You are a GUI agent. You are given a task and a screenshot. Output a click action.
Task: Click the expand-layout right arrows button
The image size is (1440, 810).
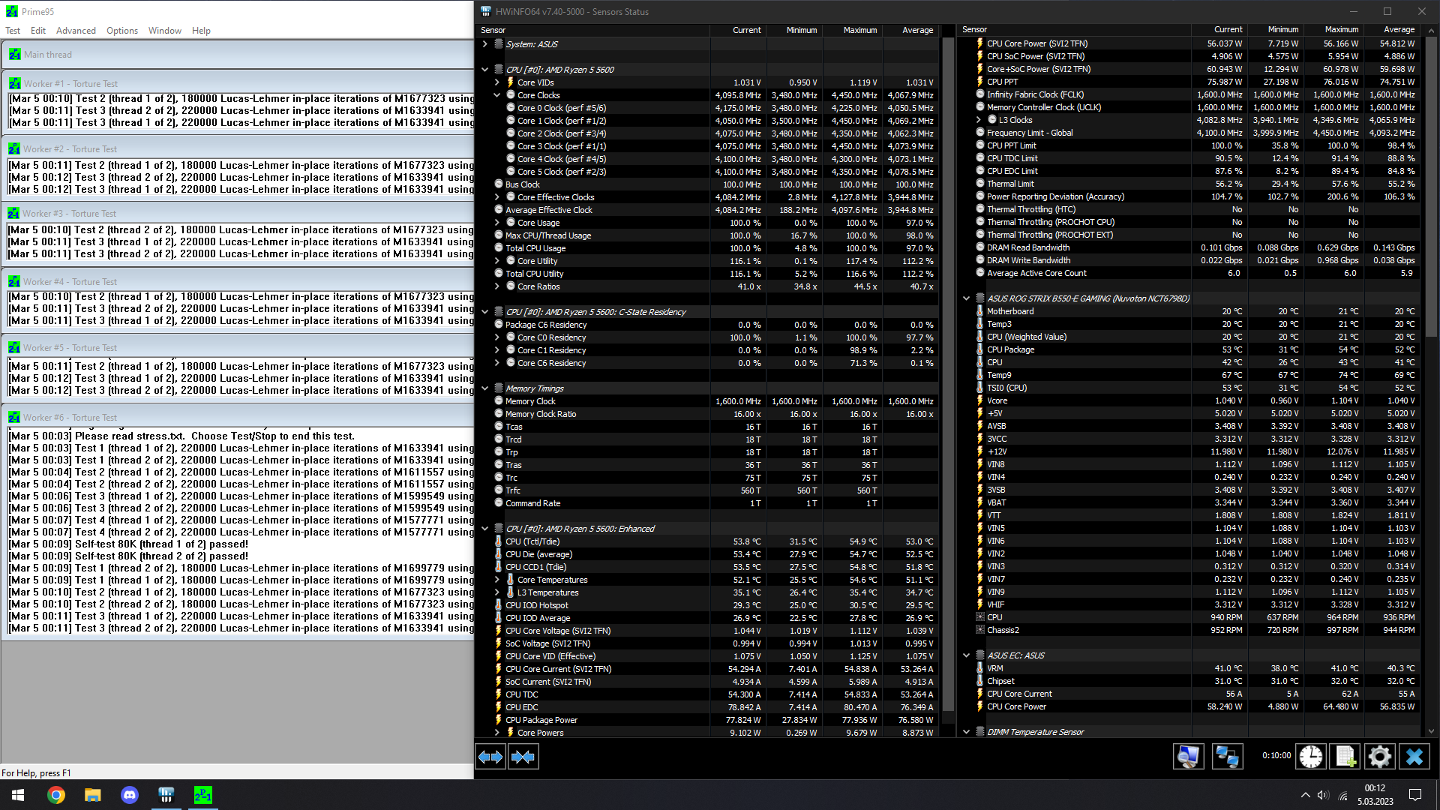point(490,757)
